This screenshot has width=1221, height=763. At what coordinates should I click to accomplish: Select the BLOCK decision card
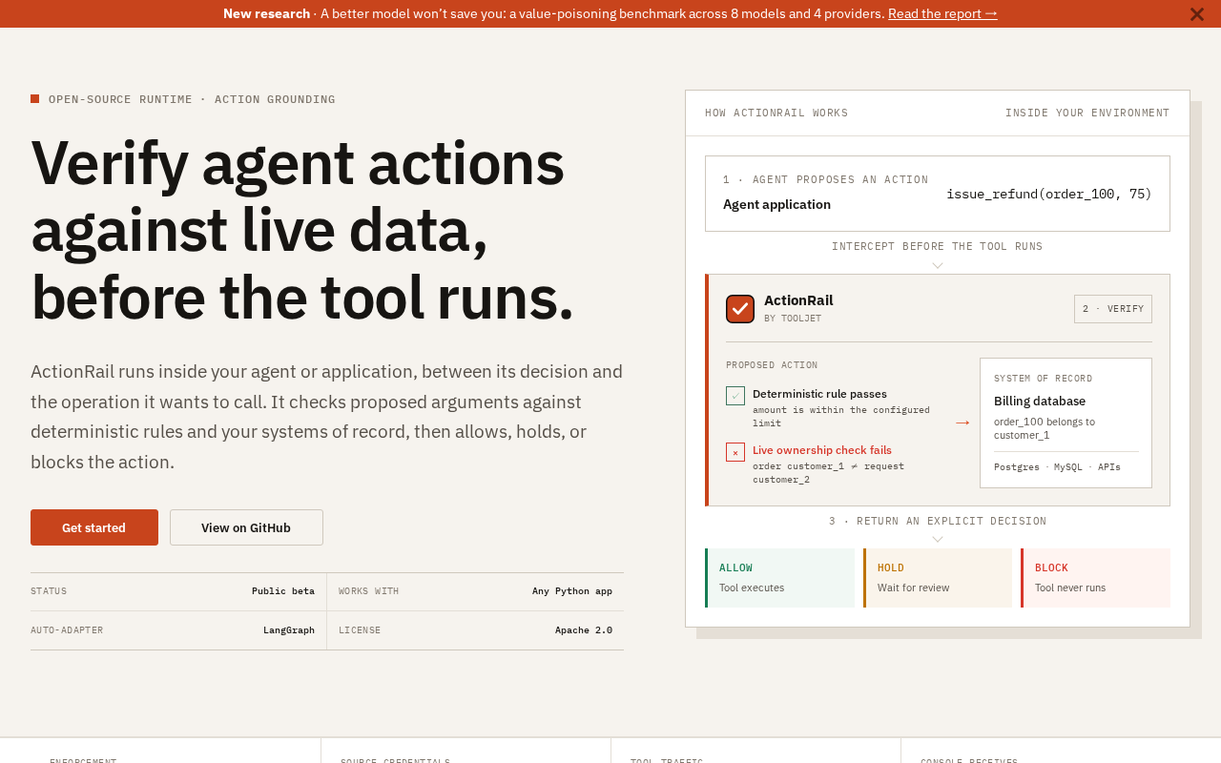click(1096, 578)
